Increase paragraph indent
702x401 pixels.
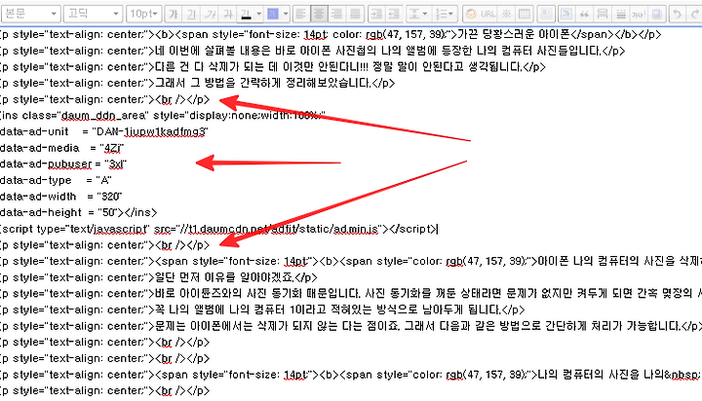(x=376, y=14)
